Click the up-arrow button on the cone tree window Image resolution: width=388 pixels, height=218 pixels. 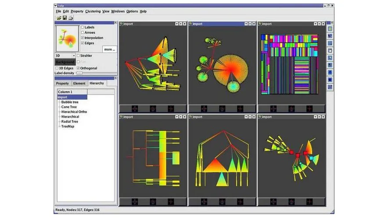tap(181, 24)
